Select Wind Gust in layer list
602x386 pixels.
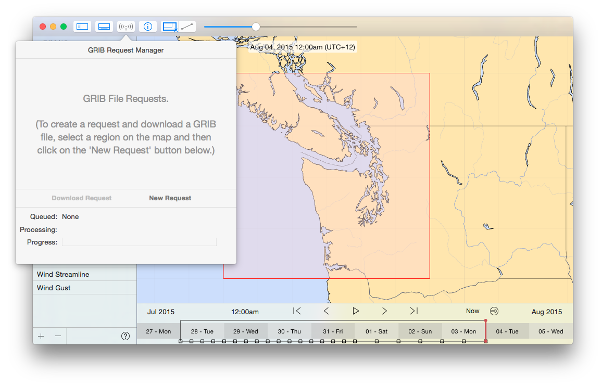click(x=54, y=288)
